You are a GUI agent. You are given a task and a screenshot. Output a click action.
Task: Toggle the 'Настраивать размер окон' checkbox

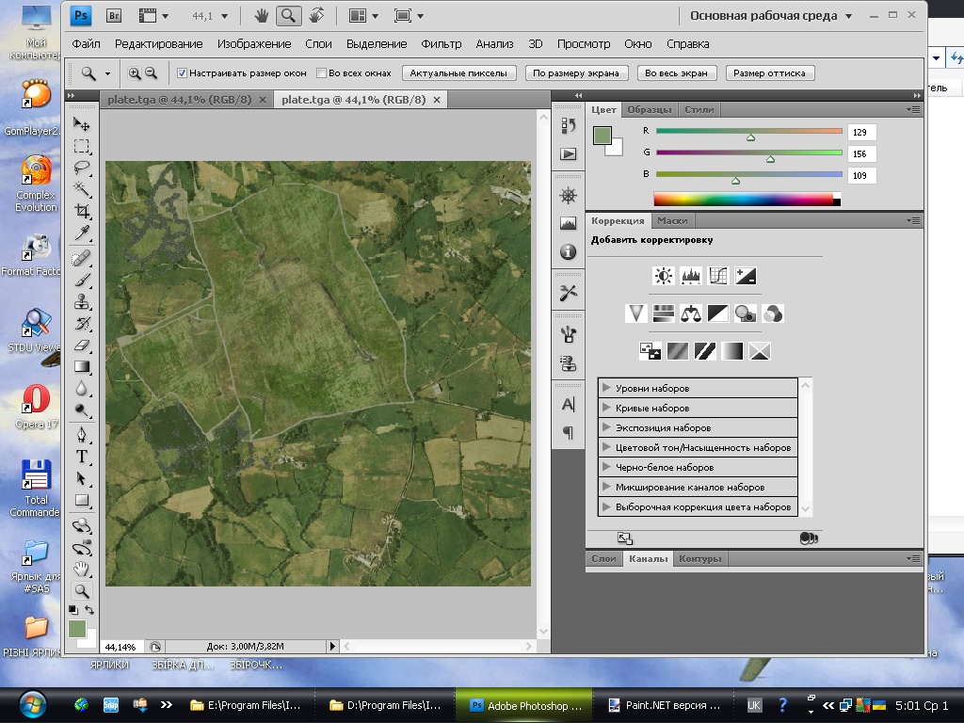[x=183, y=72]
